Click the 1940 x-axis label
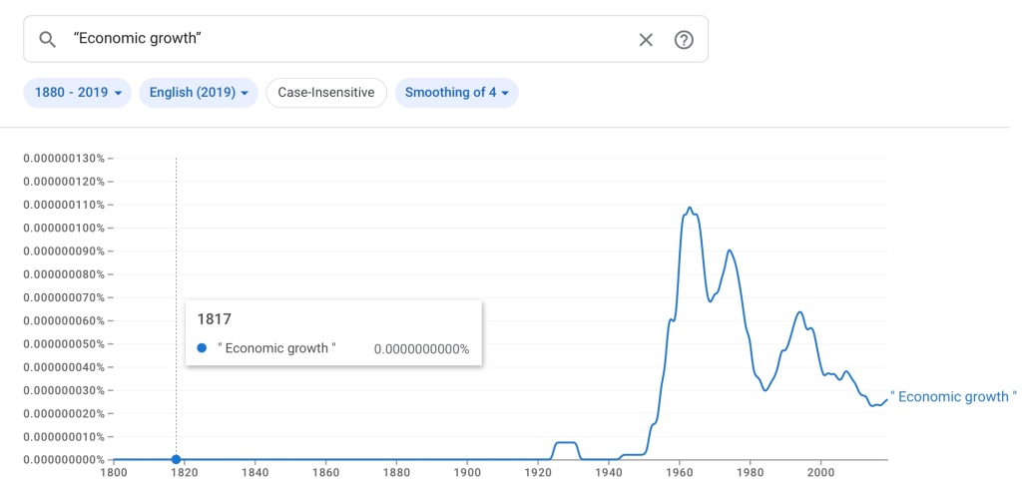Image resolution: width=1022 pixels, height=492 pixels. coord(609,472)
